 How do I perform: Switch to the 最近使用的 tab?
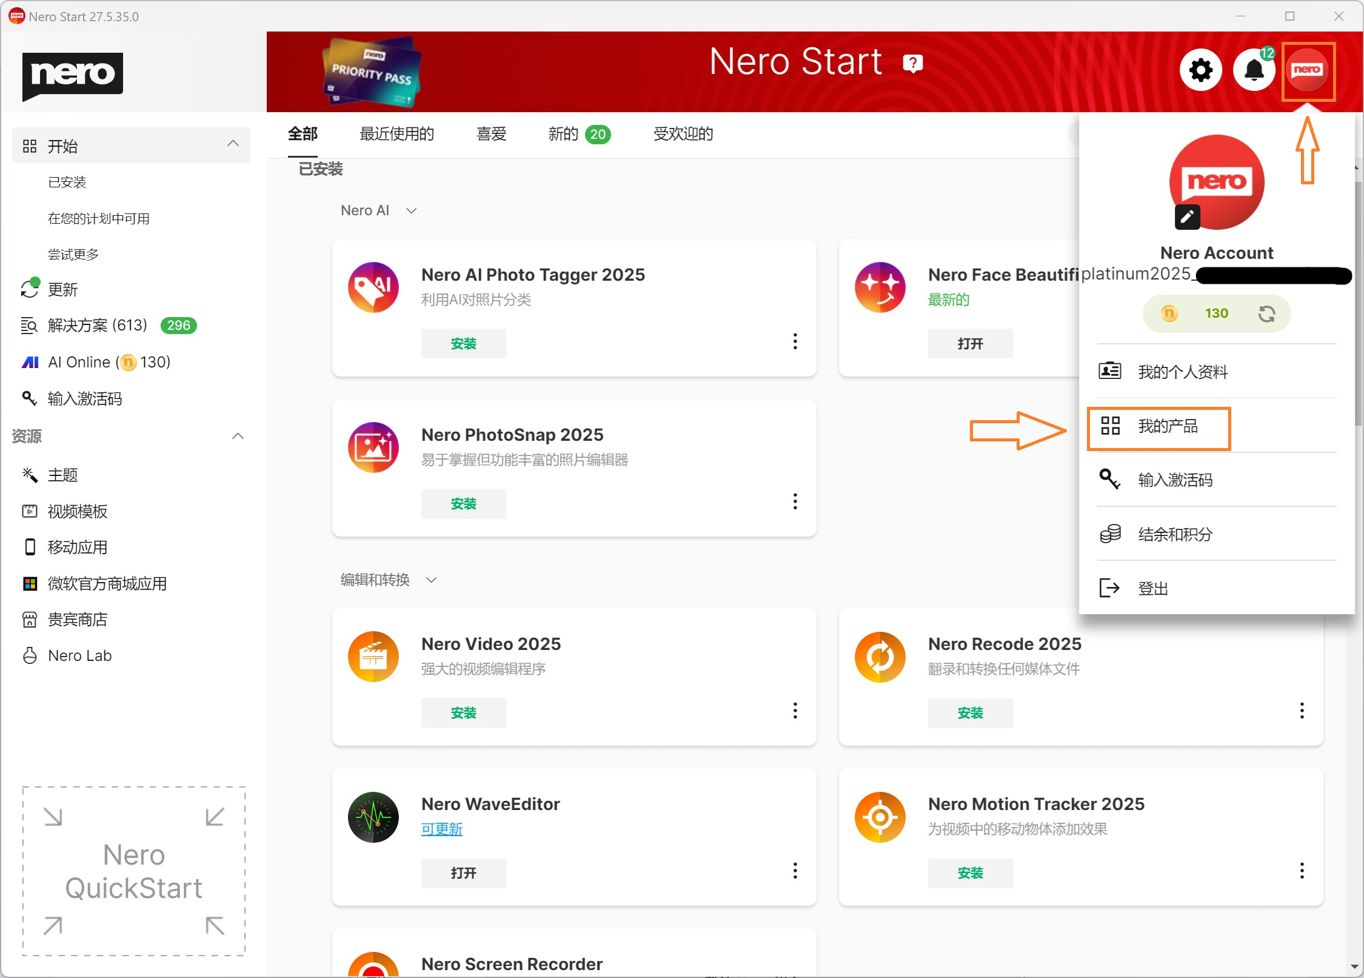pyautogui.click(x=396, y=134)
